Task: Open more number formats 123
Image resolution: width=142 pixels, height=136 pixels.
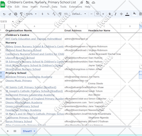Action: [66, 14]
